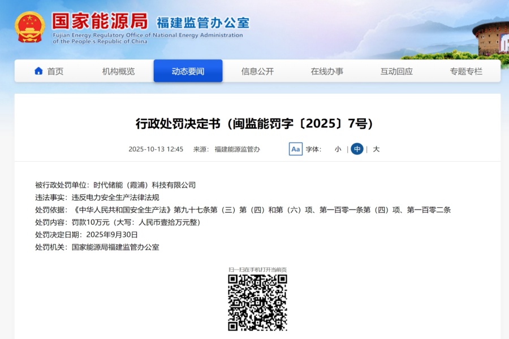509x339 pixels.
Task: Click the English office name subtitle
Action: (147, 38)
